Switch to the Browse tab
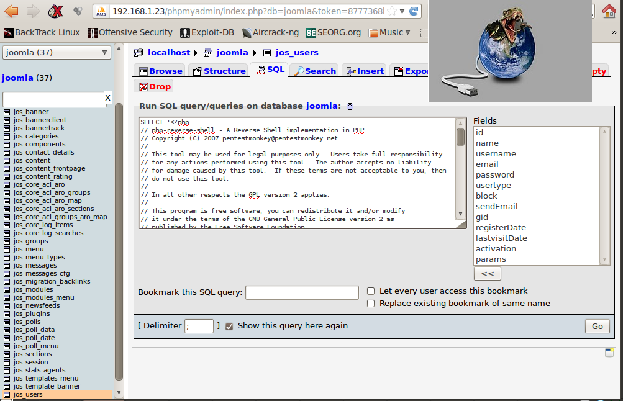Screen dimensions: 636x401 point(160,71)
